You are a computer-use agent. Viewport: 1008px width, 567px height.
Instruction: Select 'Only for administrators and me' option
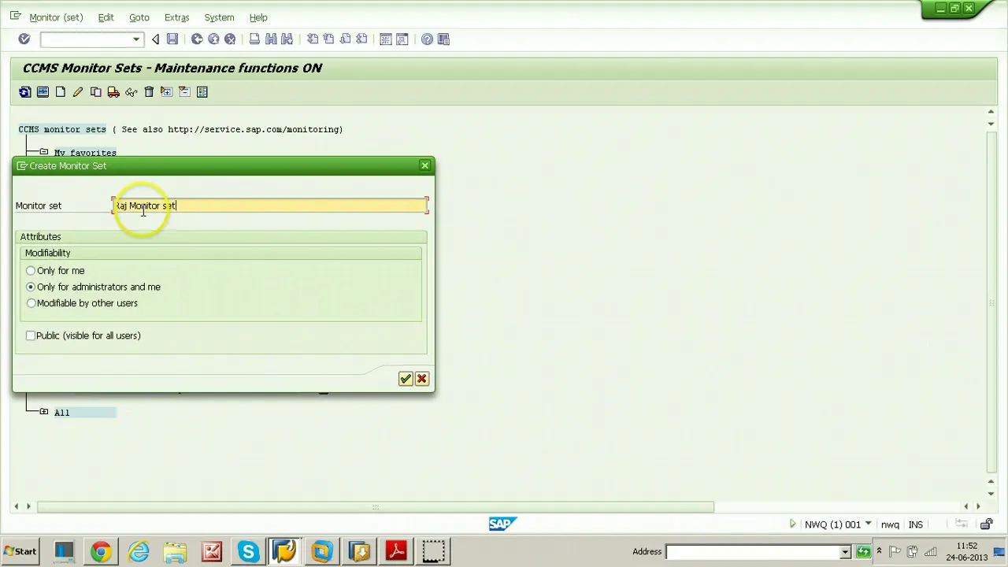point(31,287)
